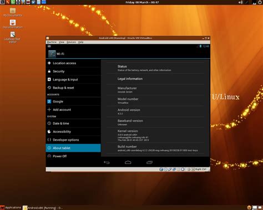Open Date & time settings
The image size is (263, 210).
[x=73, y=124]
